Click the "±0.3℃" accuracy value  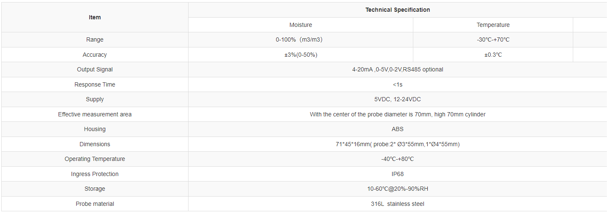tap(493, 55)
